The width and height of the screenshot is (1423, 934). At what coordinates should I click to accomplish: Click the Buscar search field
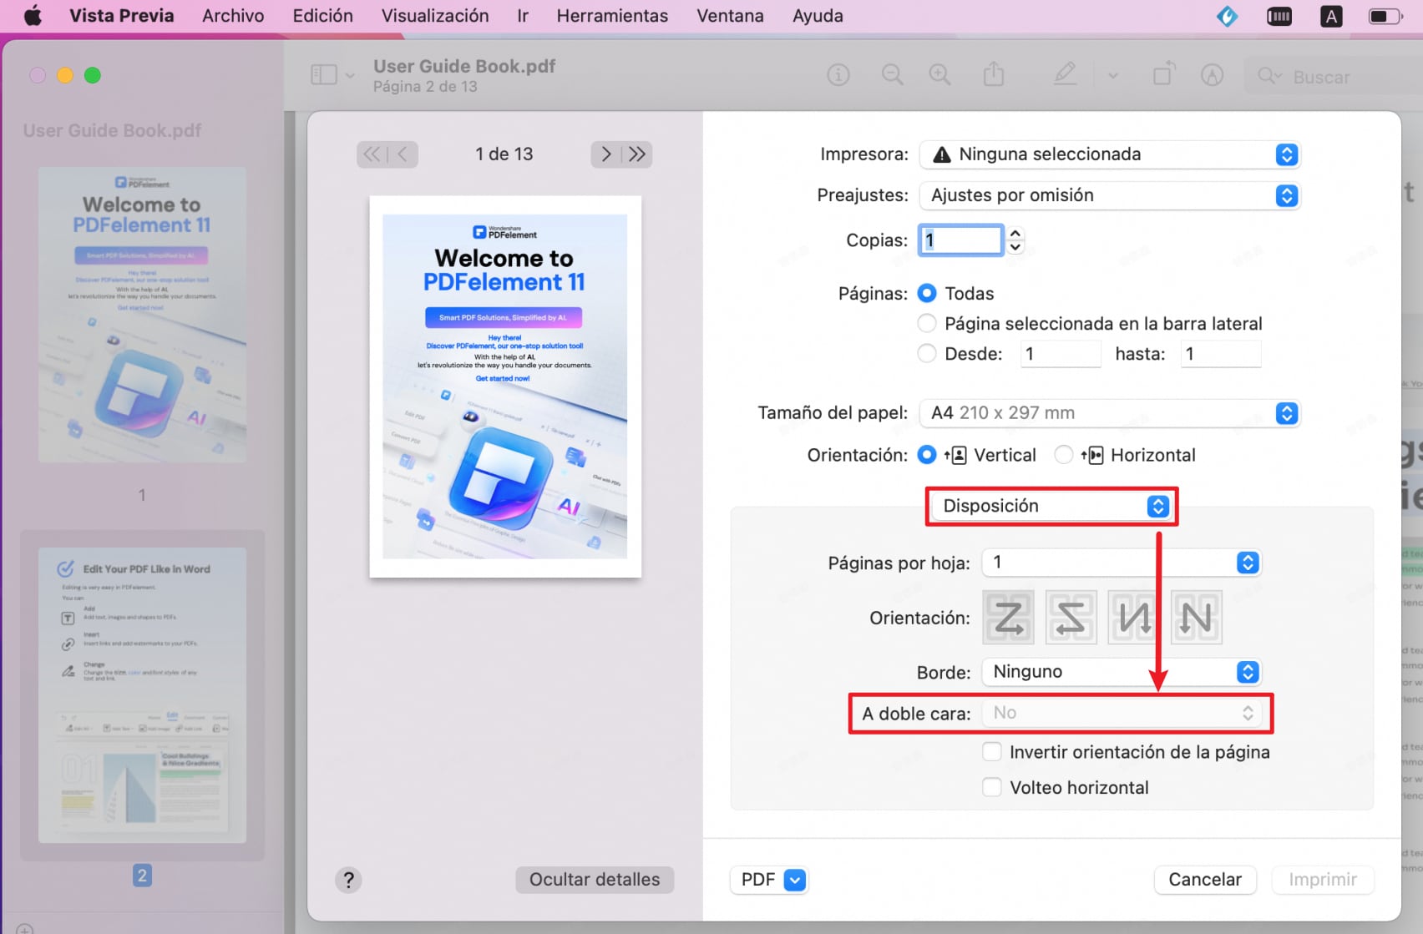1334,77
